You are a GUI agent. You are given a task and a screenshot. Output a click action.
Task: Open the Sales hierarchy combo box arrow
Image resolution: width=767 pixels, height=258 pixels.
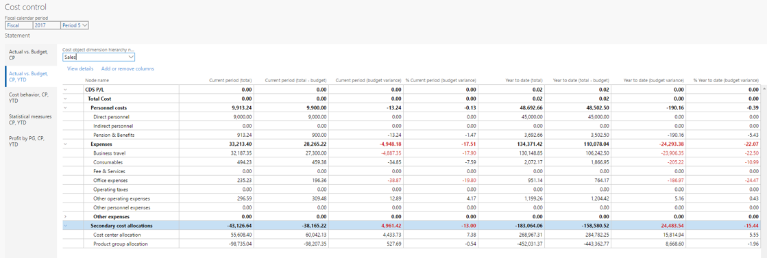tap(130, 57)
